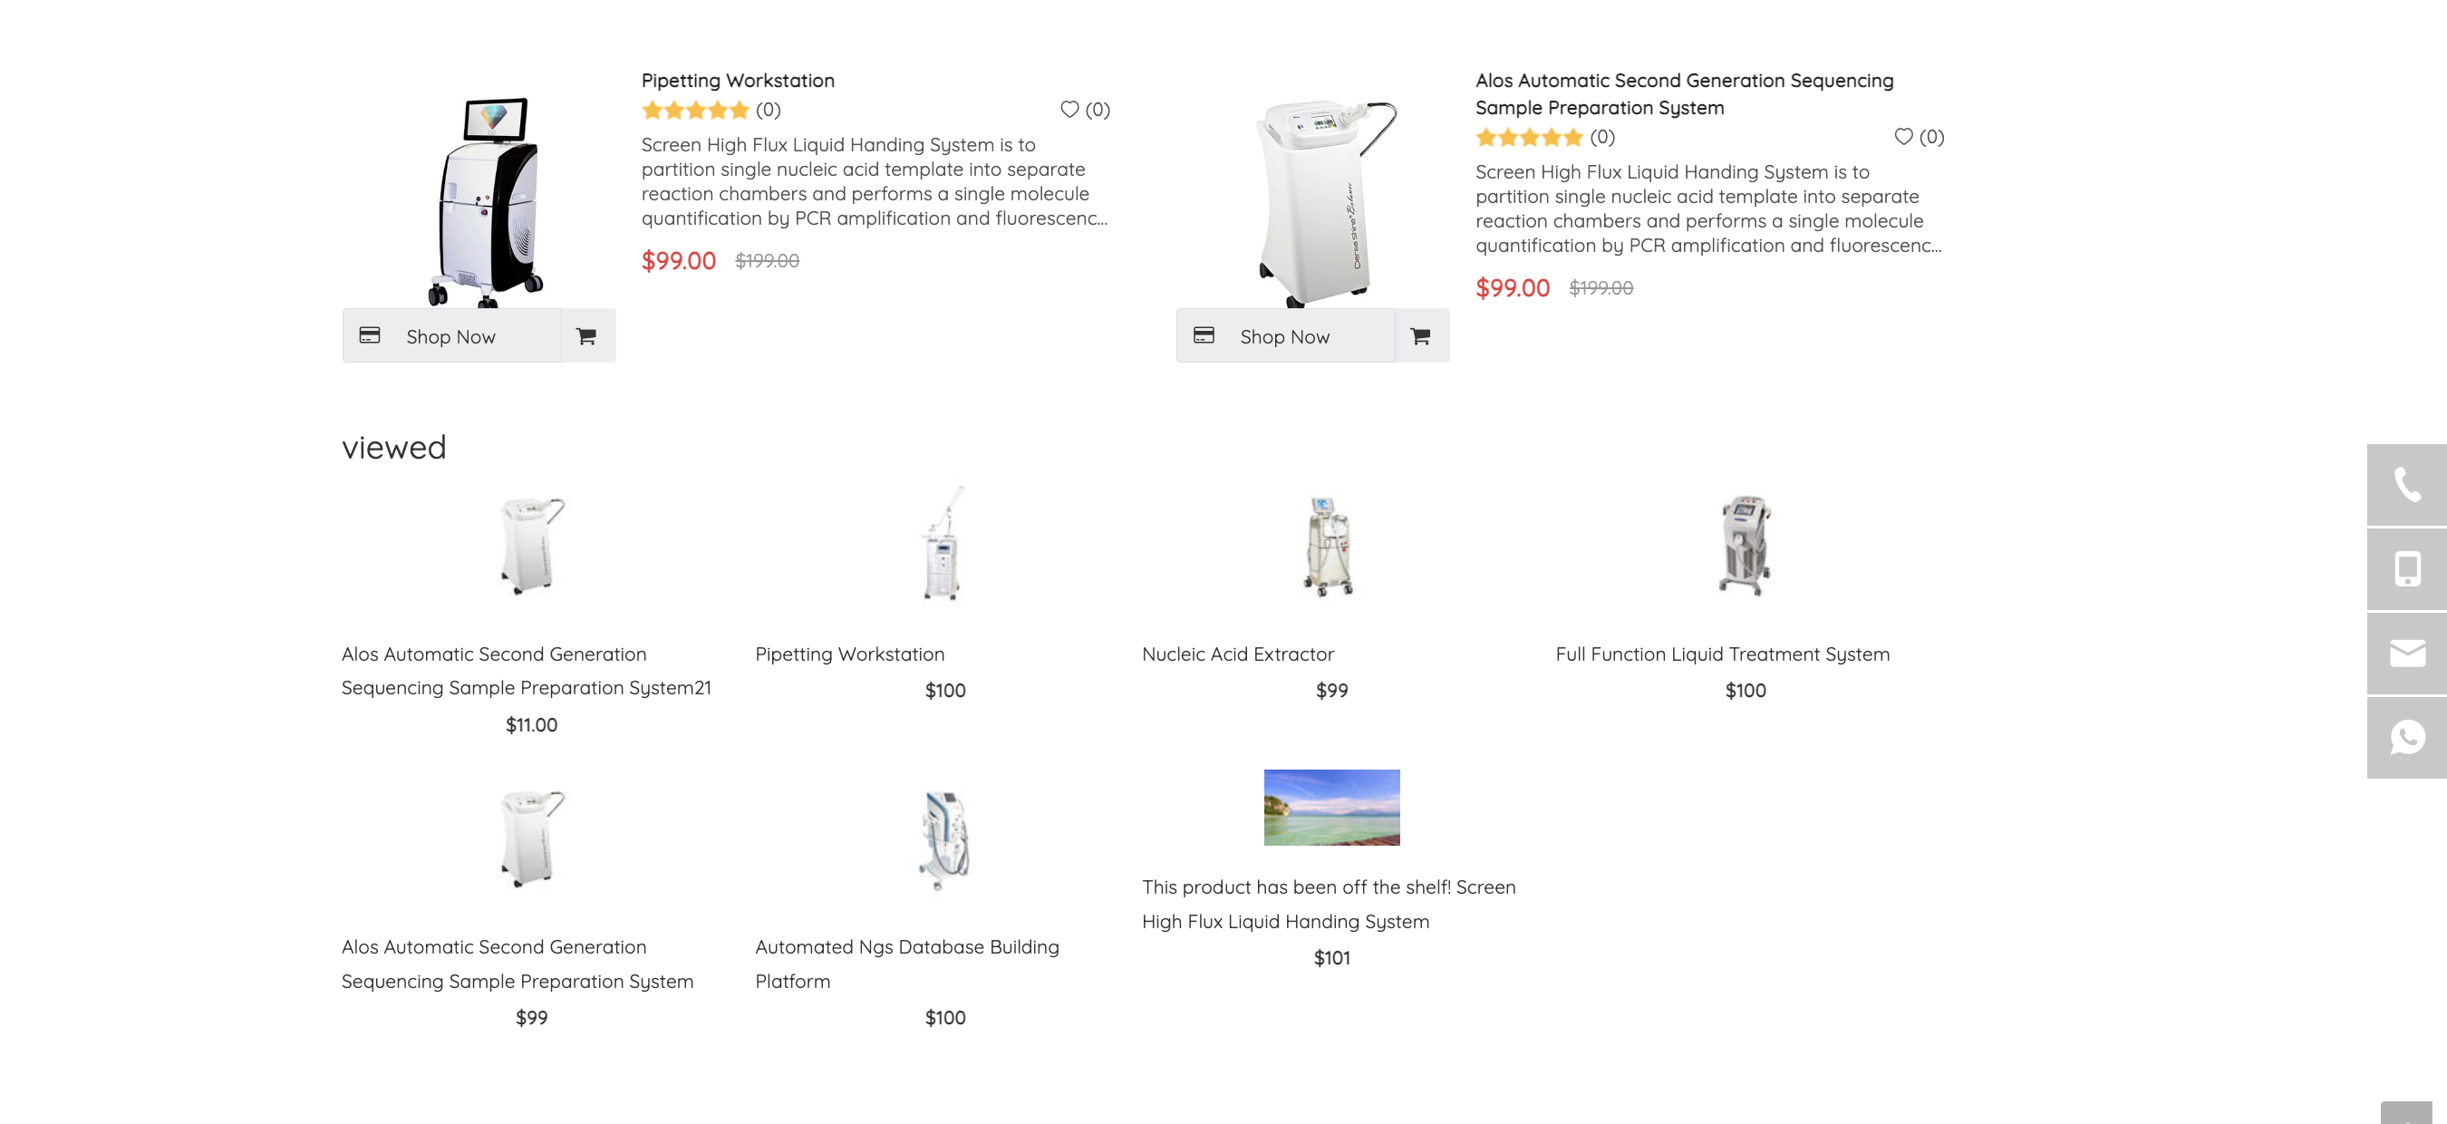Click the Full Function Liquid Treatment System thumbnail
This screenshot has width=2447, height=1124.
[x=1745, y=547]
